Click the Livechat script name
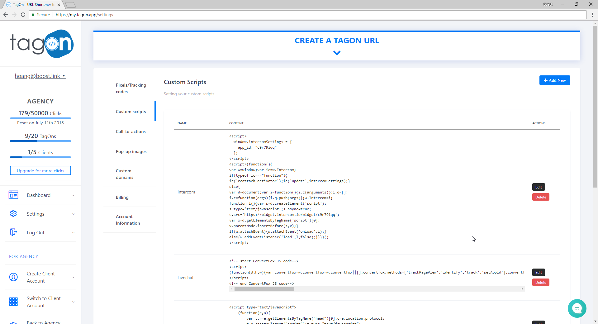This screenshot has height=324, width=598. [186, 278]
